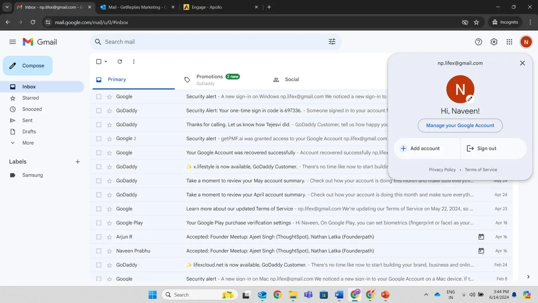This screenshot has height=303, width=538.
Task: Open Gmail settings gear icon
Action: pos(494,42)
